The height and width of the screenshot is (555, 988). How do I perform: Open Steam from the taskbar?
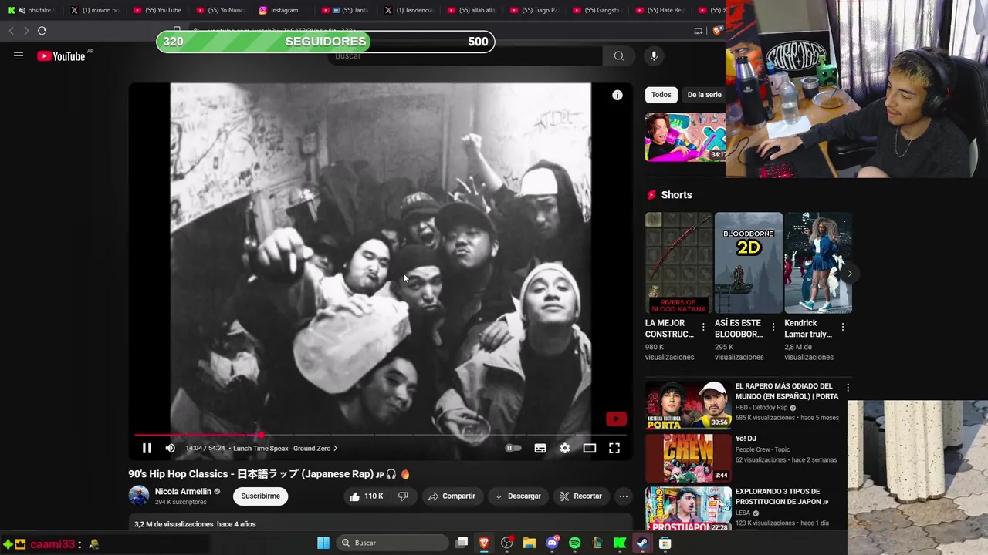click(x=642, y=543)
